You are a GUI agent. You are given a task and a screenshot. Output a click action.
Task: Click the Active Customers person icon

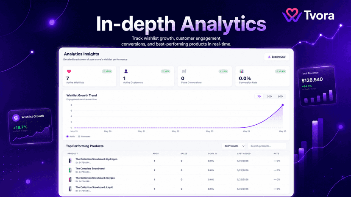click(x=126, y=71)
